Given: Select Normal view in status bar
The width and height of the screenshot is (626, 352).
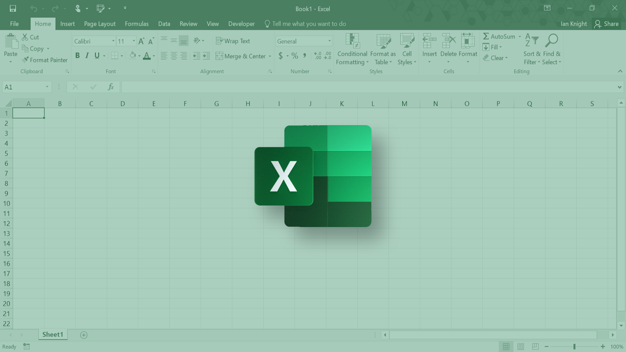Looking at the screenshot, I should coord(506,347).
